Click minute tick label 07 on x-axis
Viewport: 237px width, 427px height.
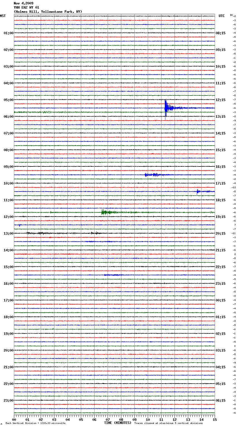[x=108, y=419]
